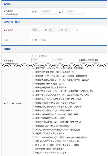Check 東京センチュリー checkbox
The width and height of the screenshot is (108, 156).
[x=33, y=130]
